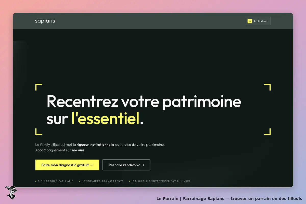Start Faire mon diagnostic gratuit
306x204 pixels.
click(x=67, y=165)
